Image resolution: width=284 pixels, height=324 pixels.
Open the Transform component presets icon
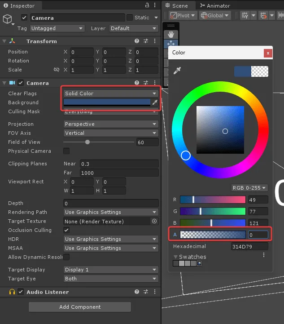[x=146, y=41]
